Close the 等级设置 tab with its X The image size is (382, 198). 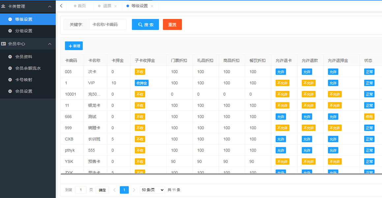pos(152,6)
